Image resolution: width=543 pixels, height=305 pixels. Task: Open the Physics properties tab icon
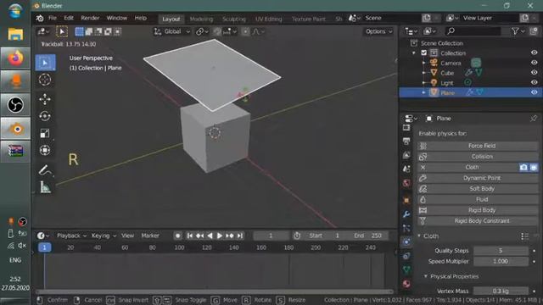[x=406, y=241]
